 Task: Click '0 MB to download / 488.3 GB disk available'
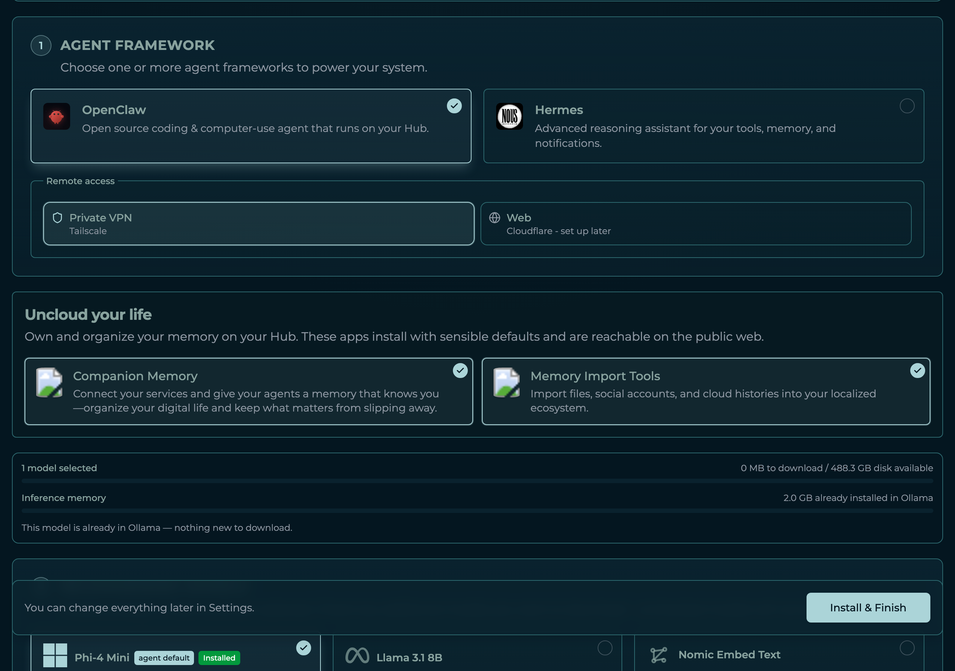[836, 468]
